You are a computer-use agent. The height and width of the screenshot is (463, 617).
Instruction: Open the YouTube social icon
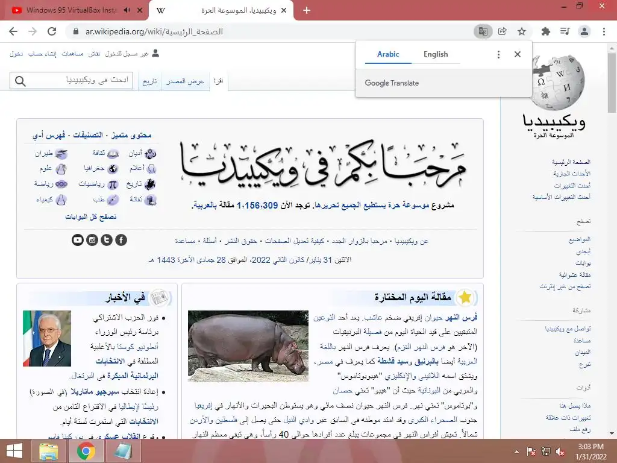[78, 240]
